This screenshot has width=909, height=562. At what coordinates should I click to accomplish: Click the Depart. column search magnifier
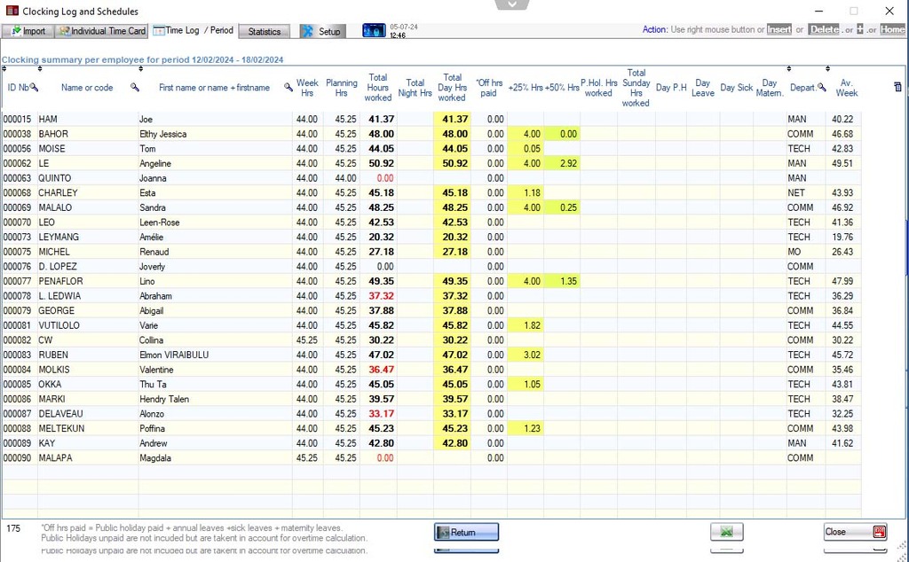[x=821, y=87]
